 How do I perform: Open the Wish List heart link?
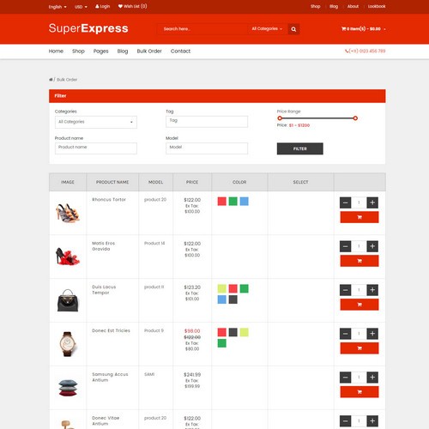pyautogui.click(x=132, y=6)
